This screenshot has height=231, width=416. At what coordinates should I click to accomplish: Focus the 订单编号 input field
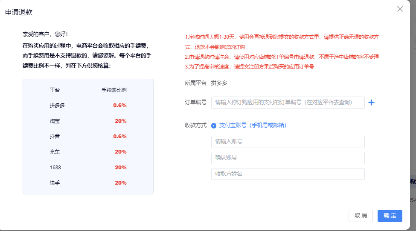[288, 103]
